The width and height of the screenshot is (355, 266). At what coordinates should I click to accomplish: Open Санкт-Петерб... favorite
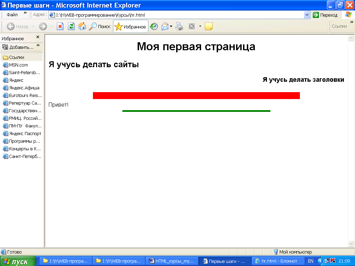(x=21, y=156)
